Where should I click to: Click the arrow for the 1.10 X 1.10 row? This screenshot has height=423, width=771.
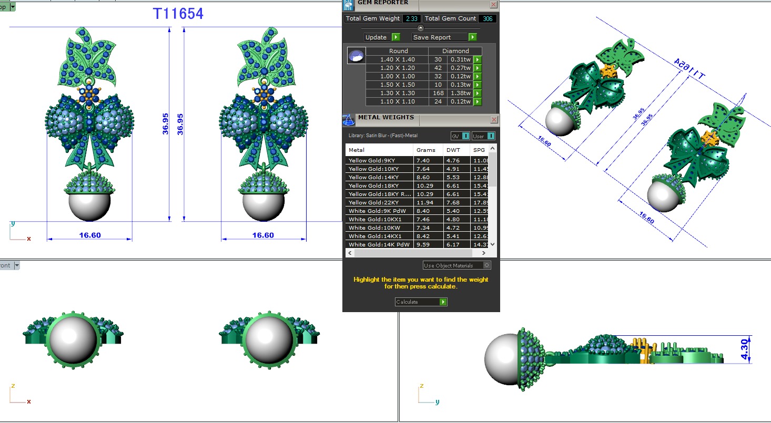click(x=478, y=101)
